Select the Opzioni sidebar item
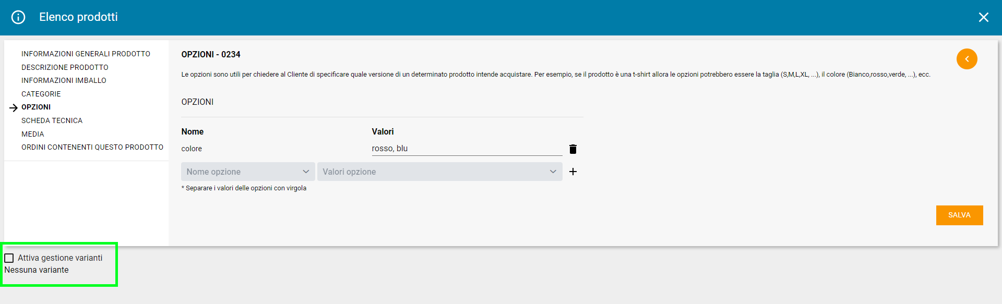 point(36,107)
